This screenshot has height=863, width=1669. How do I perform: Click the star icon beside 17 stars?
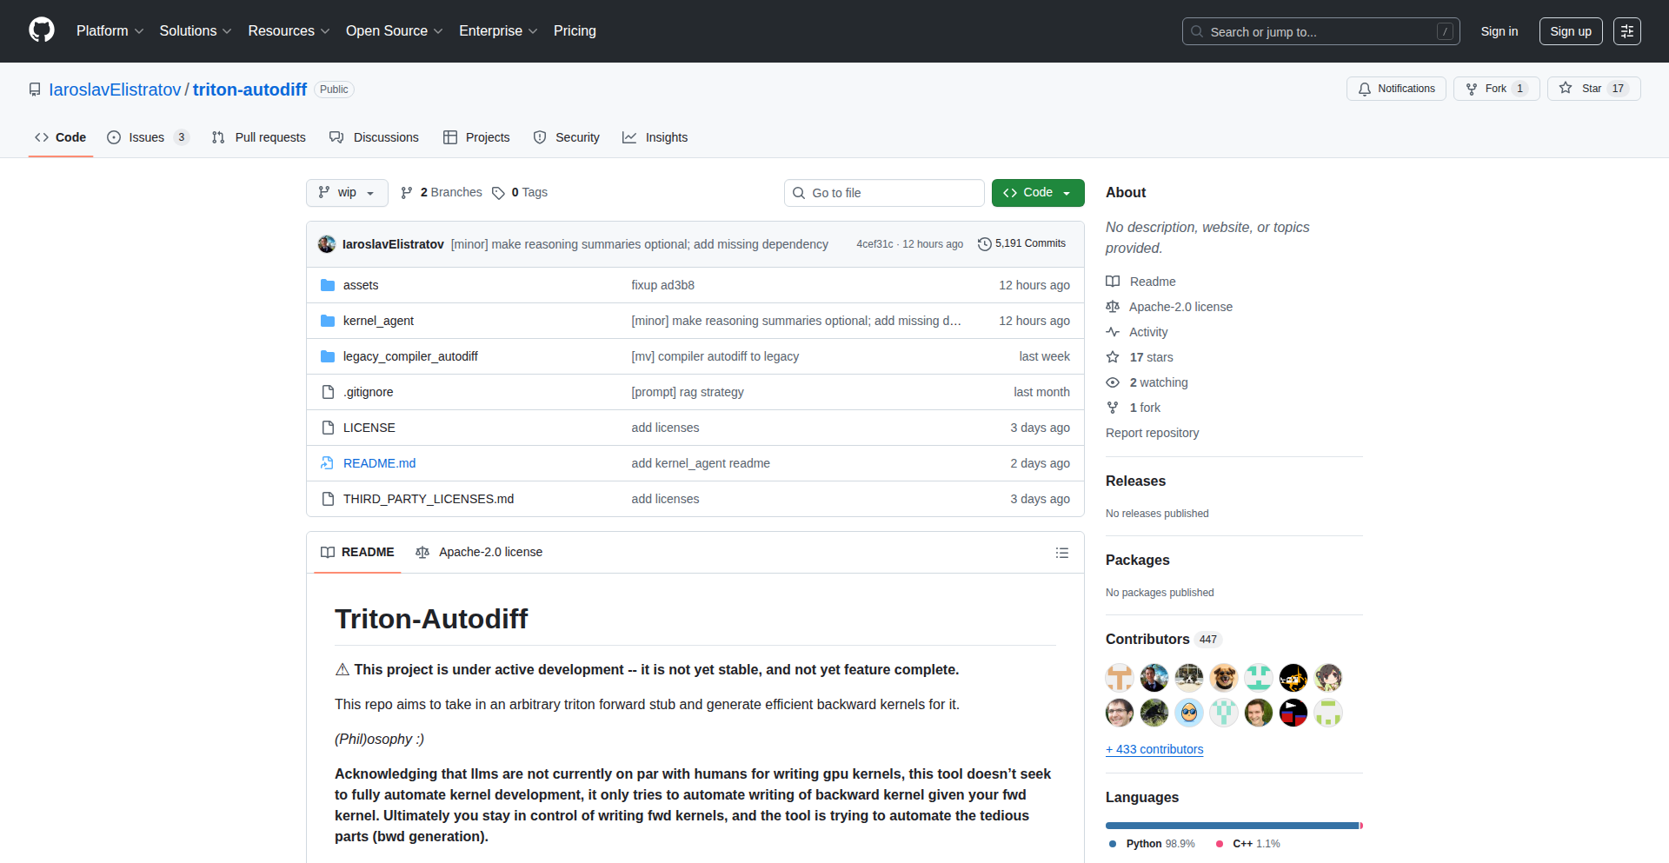[1113, 357]
